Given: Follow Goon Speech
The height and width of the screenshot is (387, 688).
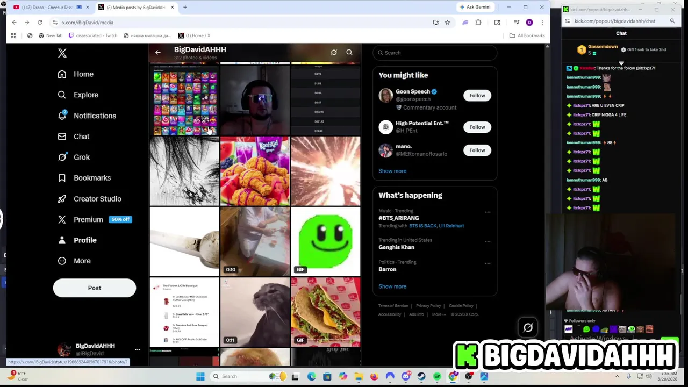Looking at the screenshot, I should coord(477,96).
